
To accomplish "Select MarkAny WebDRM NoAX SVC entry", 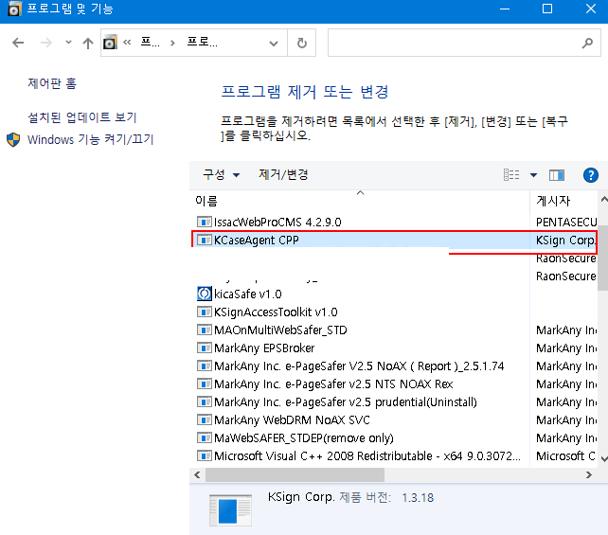I will coord(292,420).
